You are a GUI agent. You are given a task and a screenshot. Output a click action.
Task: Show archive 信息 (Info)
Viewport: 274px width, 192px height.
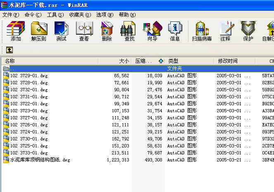tap(175, 31)
